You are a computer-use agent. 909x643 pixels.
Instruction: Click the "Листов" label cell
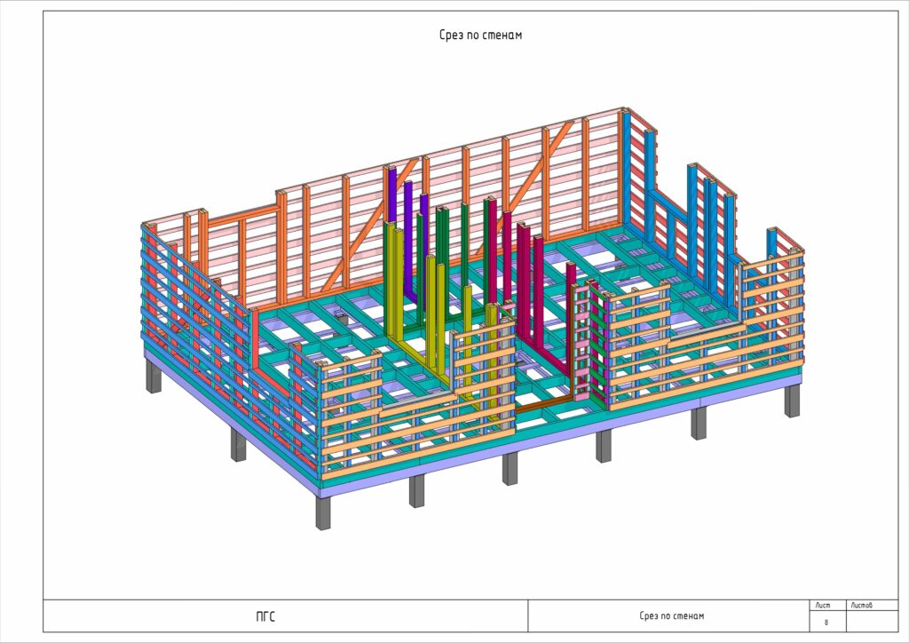click(861, 605)
